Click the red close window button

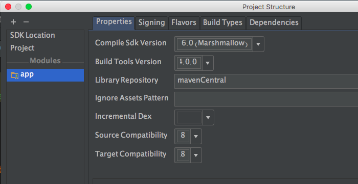(8, 7)
